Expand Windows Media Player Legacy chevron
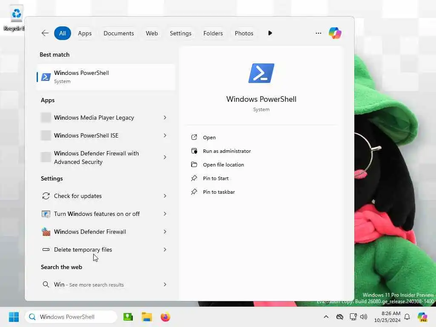Image resolution: width=436 pixels, height=327 pixels. pyautogui.click(x=165, y=118)
